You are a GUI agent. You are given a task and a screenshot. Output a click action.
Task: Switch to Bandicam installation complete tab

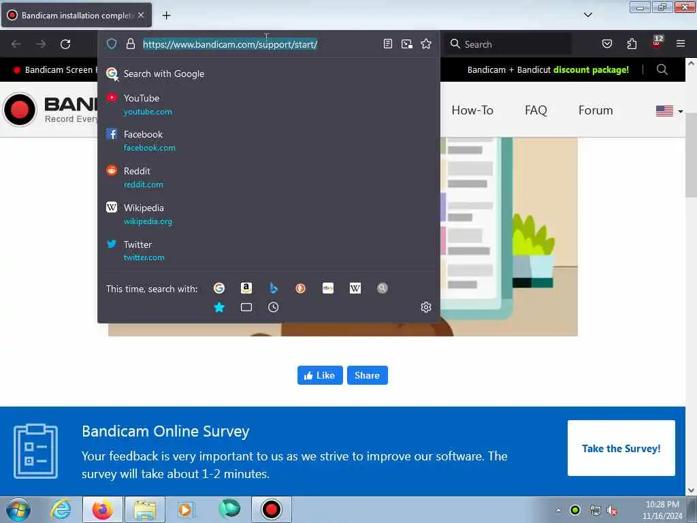[76, 15]
